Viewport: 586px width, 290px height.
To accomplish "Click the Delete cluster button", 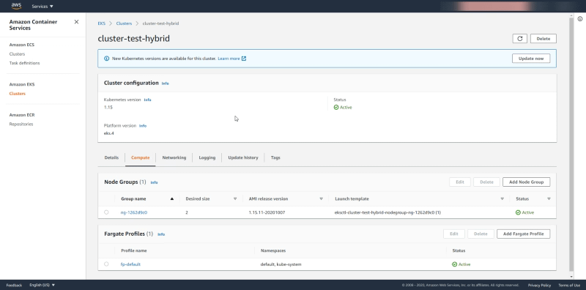I will 543,39.
